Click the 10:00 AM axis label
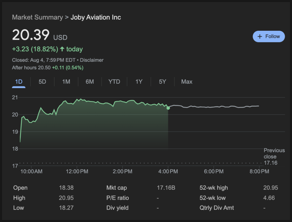 (31, 171)
